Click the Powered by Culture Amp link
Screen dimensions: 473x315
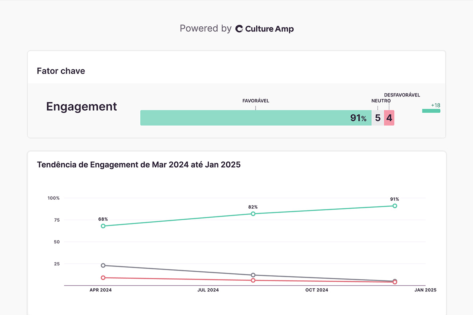tap(236, 28)
